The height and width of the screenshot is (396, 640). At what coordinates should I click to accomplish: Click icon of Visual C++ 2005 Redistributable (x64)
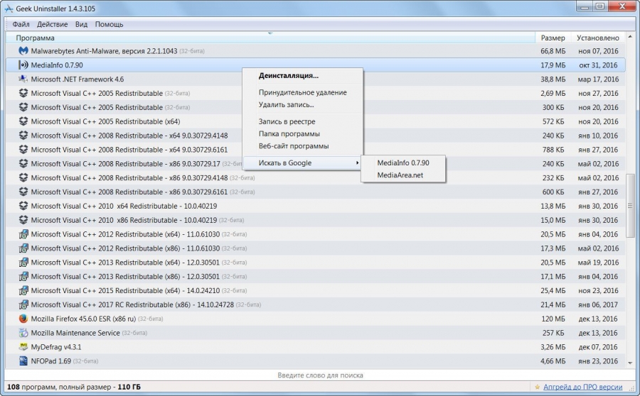[23, 121]
